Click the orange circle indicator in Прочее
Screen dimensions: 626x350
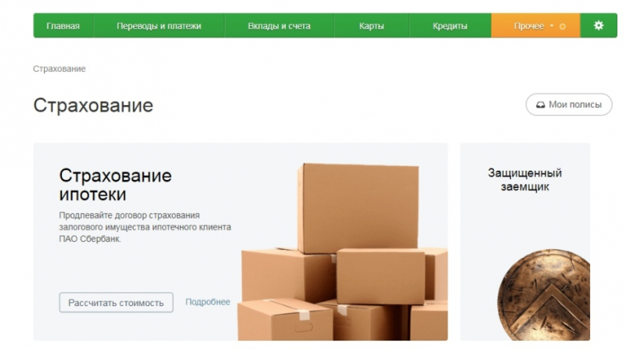pos(563,27)
